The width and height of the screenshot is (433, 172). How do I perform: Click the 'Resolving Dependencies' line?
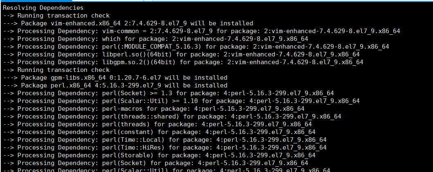(43, 8)
